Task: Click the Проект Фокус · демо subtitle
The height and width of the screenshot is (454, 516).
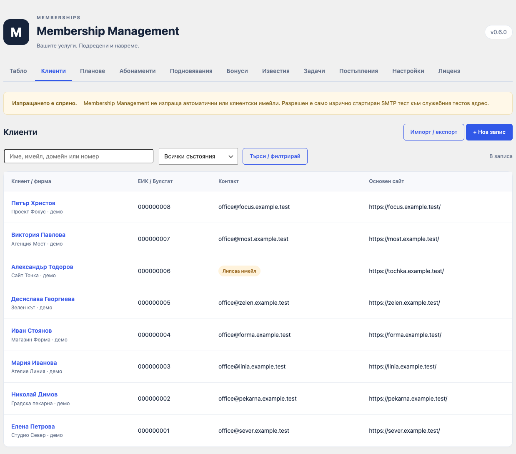Action: click(x=37, y=212)
